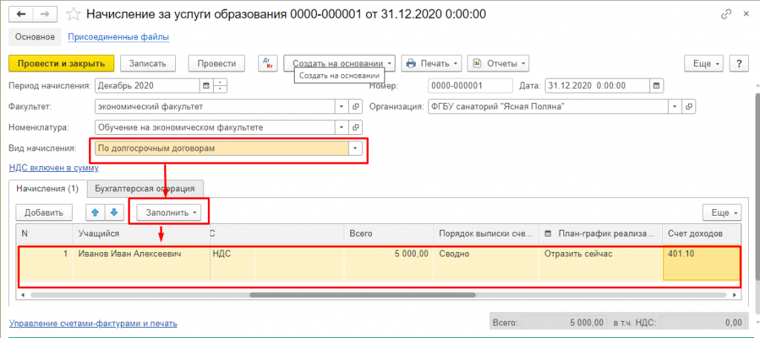Screen dimensions: 760x338
Task: Expand the Вид начисления dropdown
Action: pos(356,148)
